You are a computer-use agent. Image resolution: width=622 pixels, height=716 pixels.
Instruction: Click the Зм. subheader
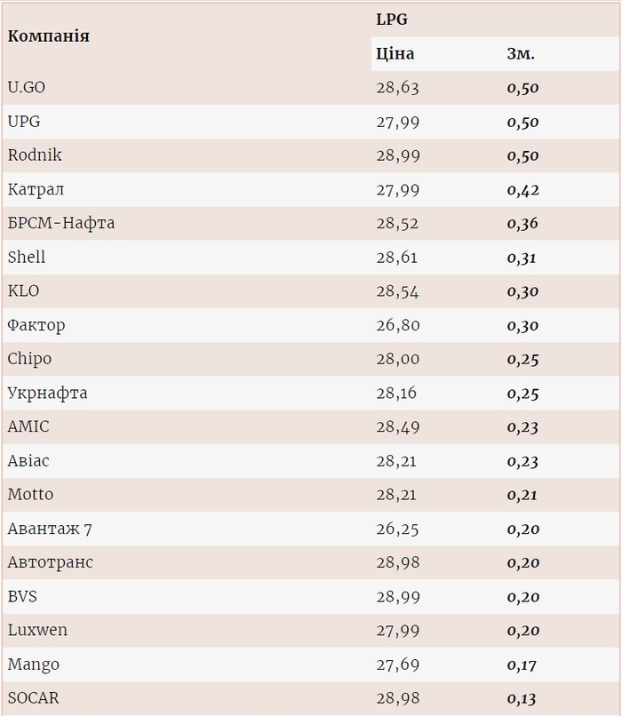(x=521, y=54)
